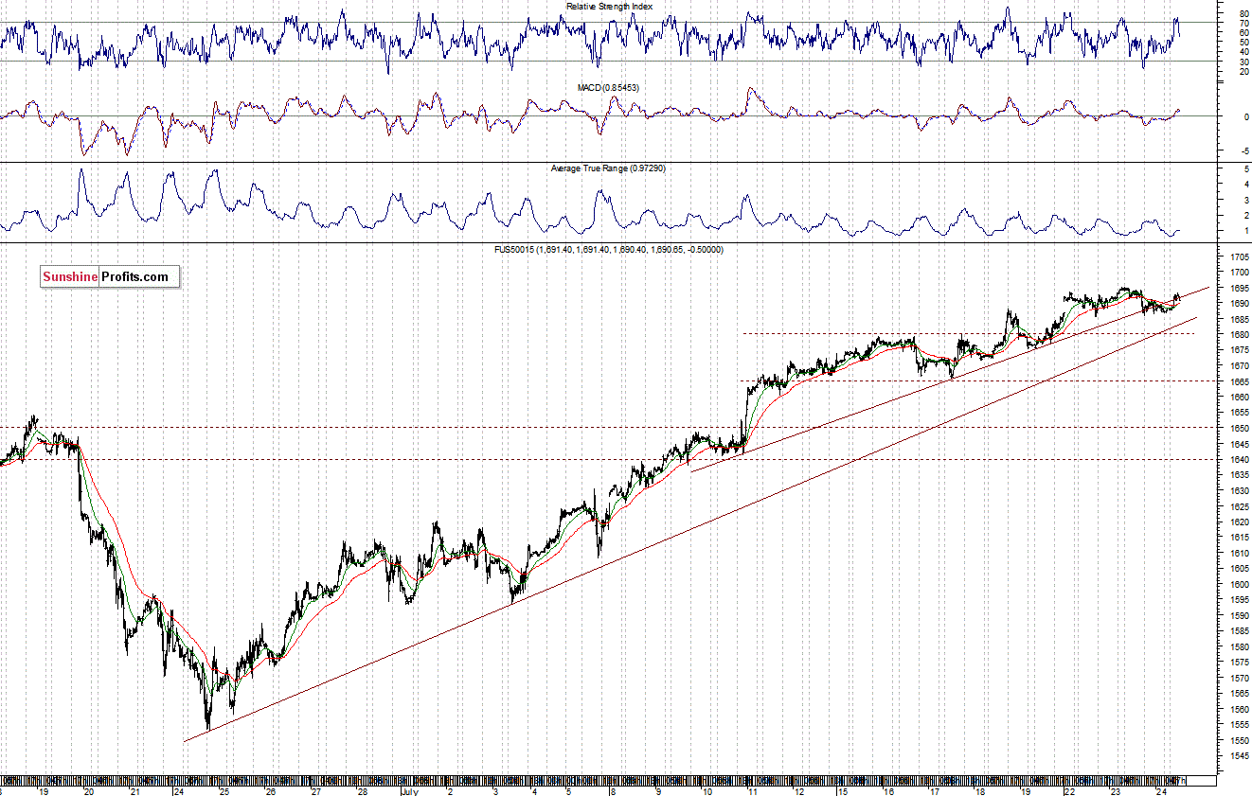
Task: Click the date 25 on time axis
Action: pyautogui.click(x=224, y=790)
